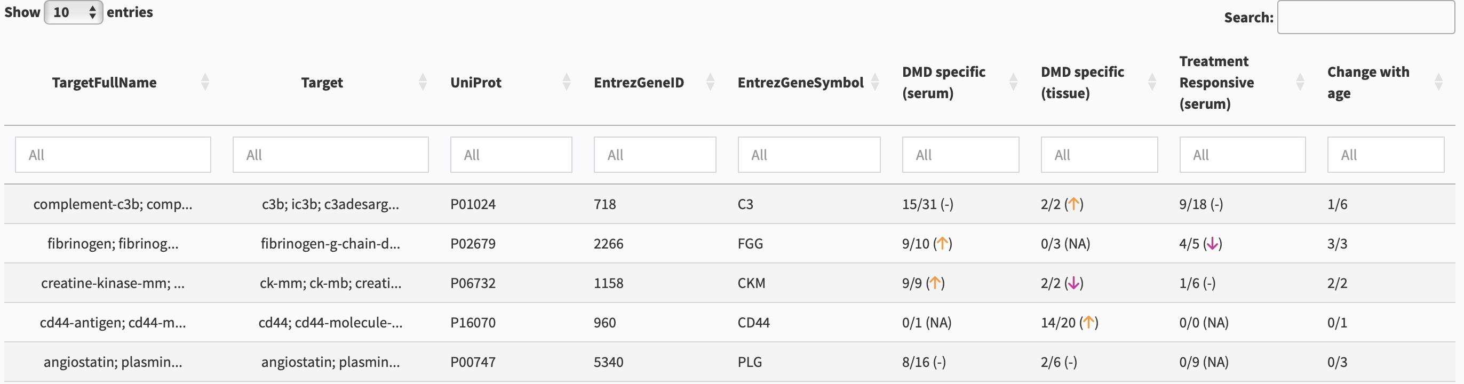Sort by EntrezGeneID column sort icon

[711, 82]
